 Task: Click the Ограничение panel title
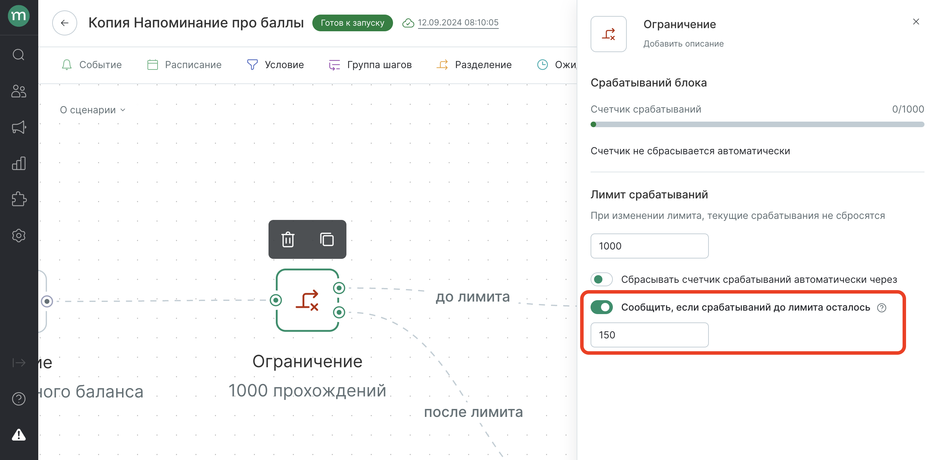pos(680,24)
